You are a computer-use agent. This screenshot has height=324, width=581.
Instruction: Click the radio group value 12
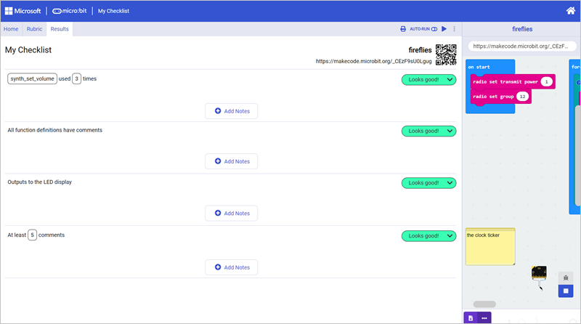[522, 97]
